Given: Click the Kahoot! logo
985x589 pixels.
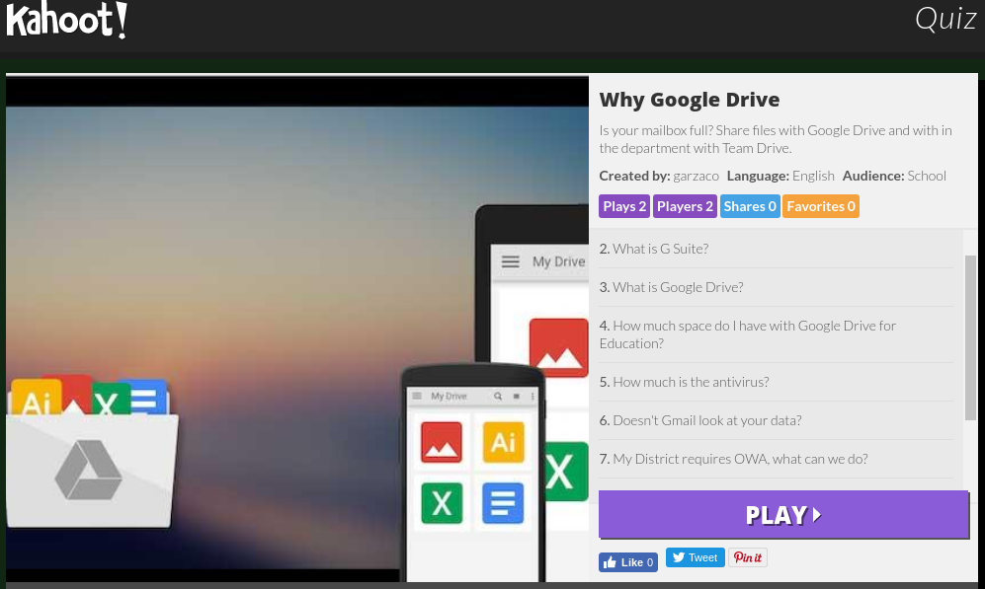Looking at the screenshot, I should point(66,20).
